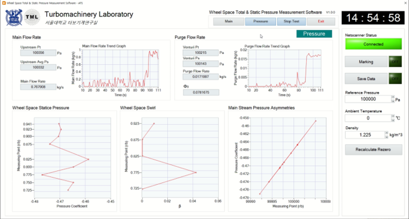Click the Venturi Pt value field
Viewport: 409px width, 219px height.
(200, 53)
